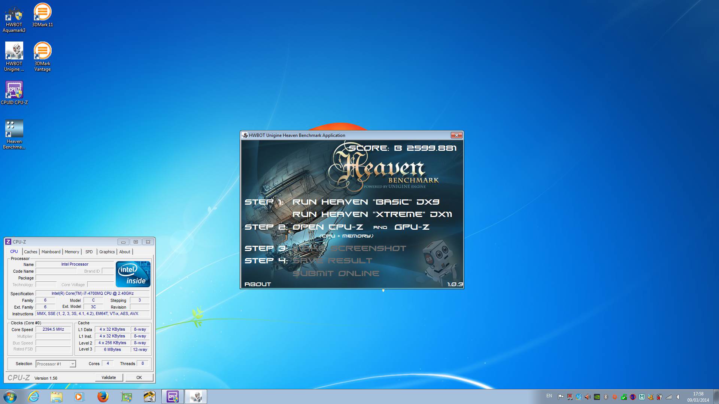Run Heaven "Basic" DX9 benchmark
The width and height of the screenshot is (719, 404).
pyautogui.click(x=366, y=202)
